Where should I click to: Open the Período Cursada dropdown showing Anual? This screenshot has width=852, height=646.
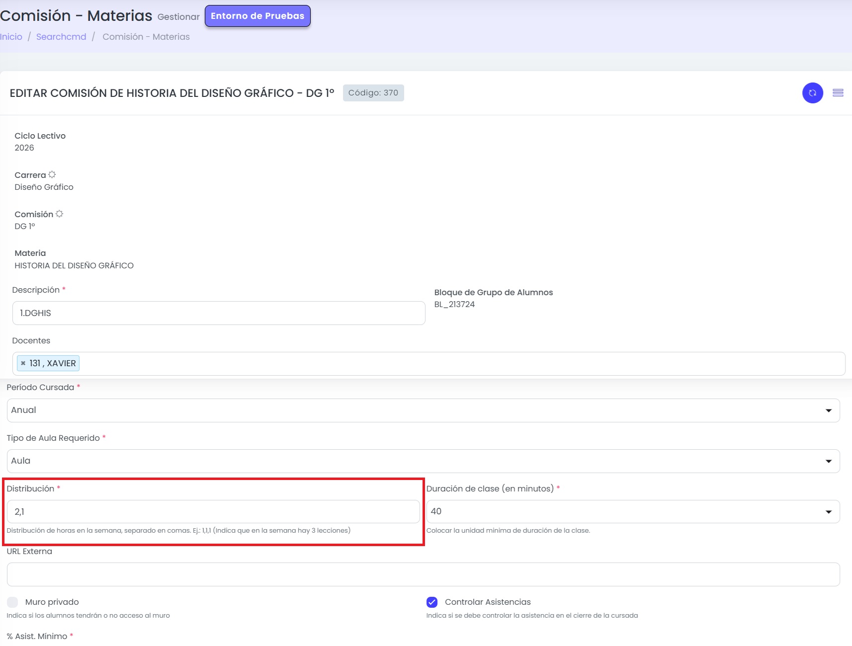pyautogui.click(x=424, y=410)
